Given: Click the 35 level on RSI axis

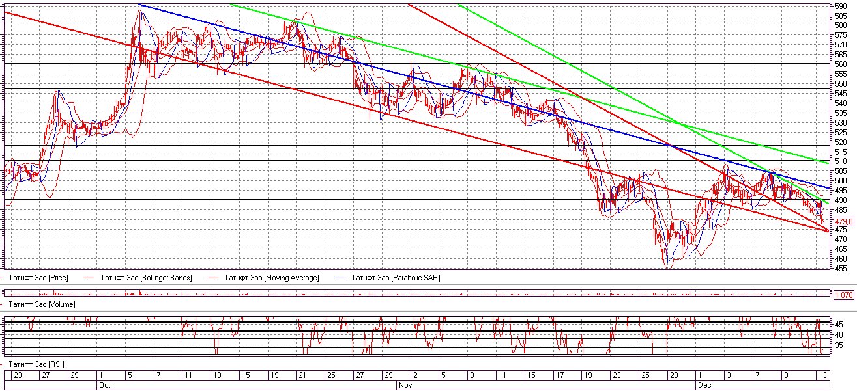Looking at the screenshot, I should (x=840, y=345).
